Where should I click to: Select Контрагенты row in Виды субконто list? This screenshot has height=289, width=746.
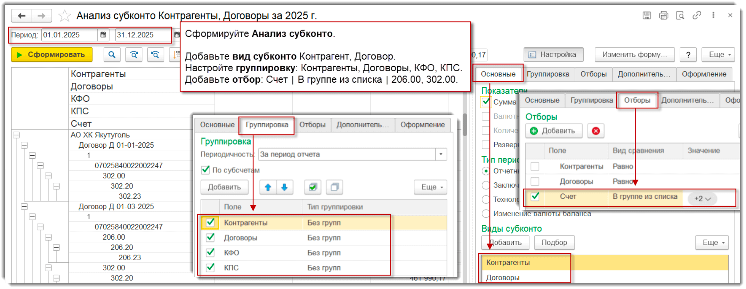point(605,263)
